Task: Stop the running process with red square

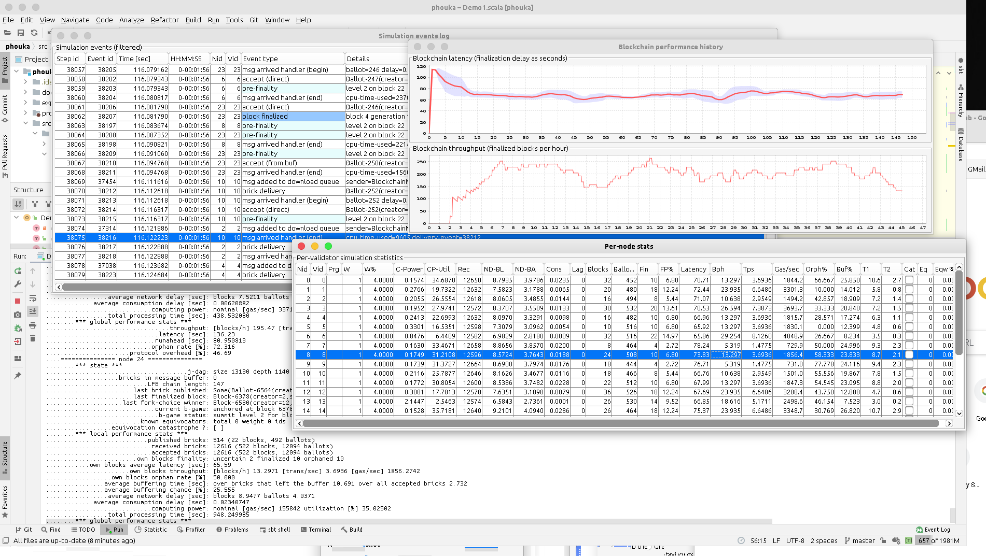Action: click(18, 301)
